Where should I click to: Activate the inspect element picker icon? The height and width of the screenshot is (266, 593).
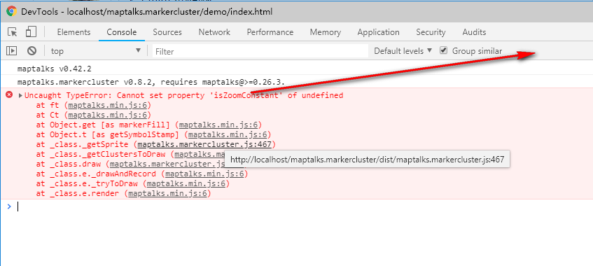tap(13, 32)
